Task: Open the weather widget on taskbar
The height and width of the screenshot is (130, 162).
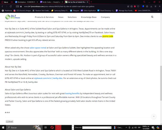Action: click(118, 127)
